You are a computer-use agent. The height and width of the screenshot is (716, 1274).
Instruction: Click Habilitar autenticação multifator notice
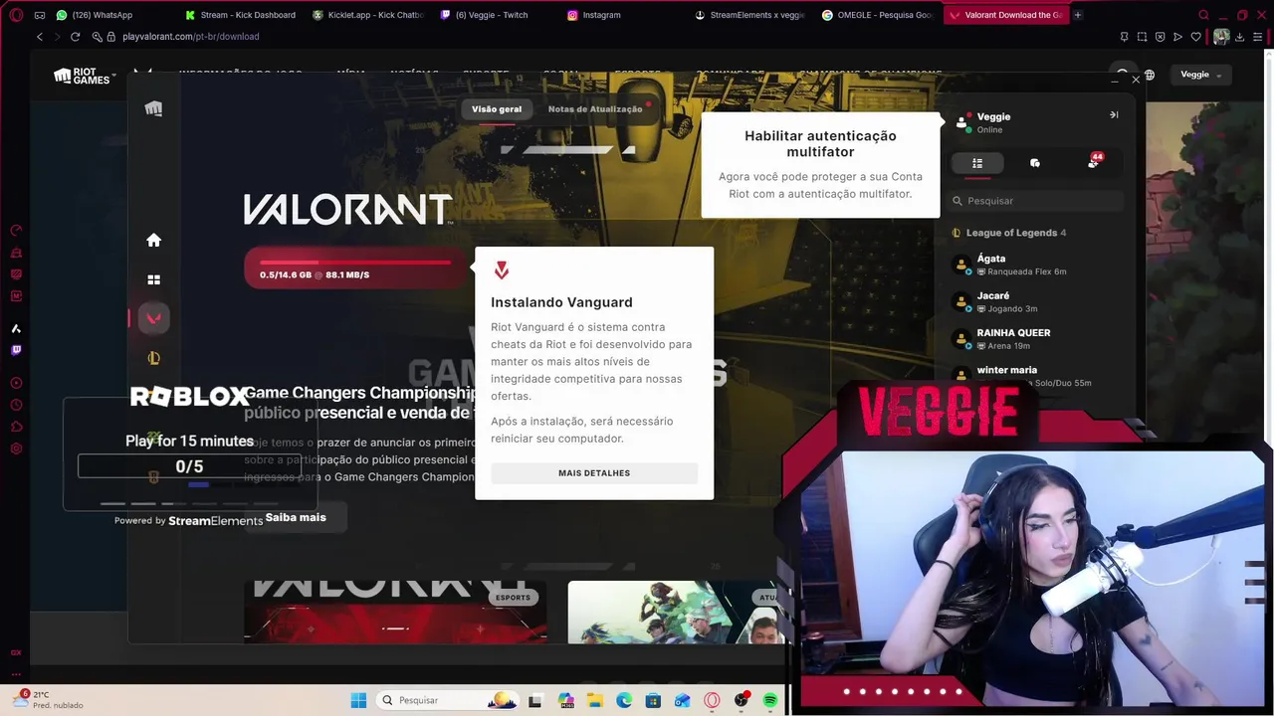coord(820,164)
